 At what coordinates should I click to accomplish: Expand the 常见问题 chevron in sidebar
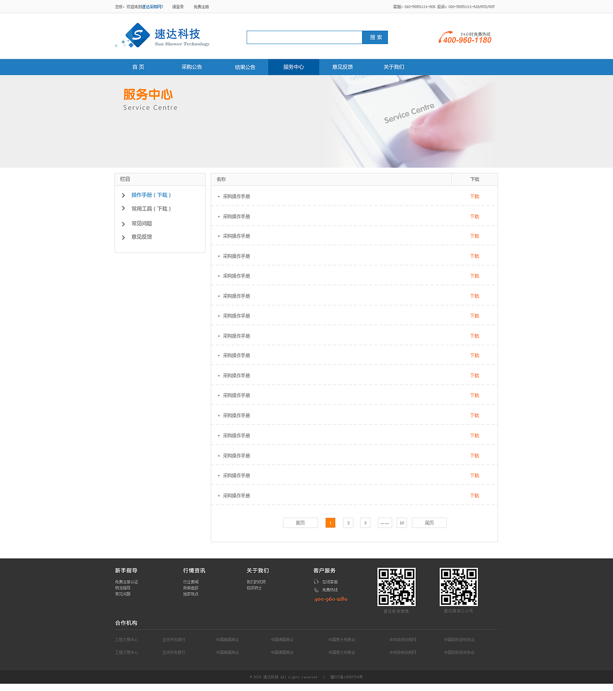124,224
